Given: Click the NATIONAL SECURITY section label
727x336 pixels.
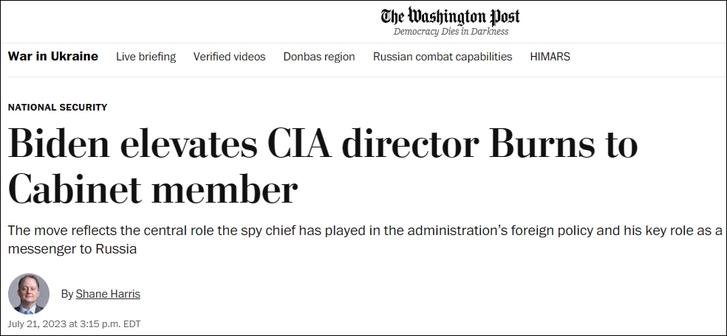Looking at the screenshot, I should coord(58,108).
